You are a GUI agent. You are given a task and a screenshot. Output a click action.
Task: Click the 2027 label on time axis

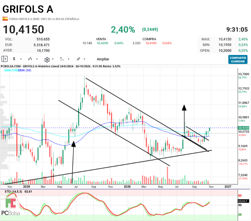pyautogui.click(x=228, y=186)
